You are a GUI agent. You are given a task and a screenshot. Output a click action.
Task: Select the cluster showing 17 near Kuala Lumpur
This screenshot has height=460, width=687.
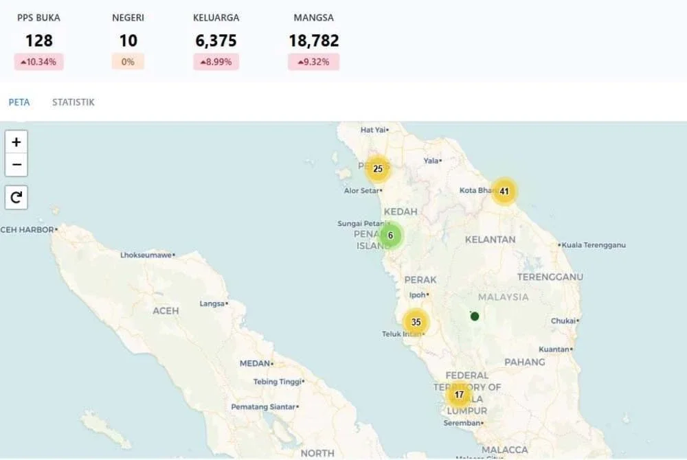point(458,395)
